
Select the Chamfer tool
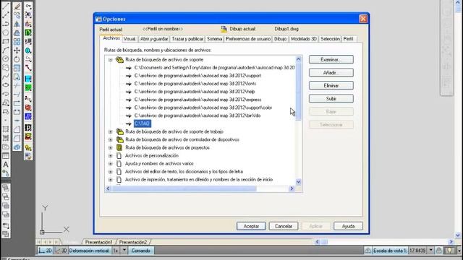(x=17, y=129)
